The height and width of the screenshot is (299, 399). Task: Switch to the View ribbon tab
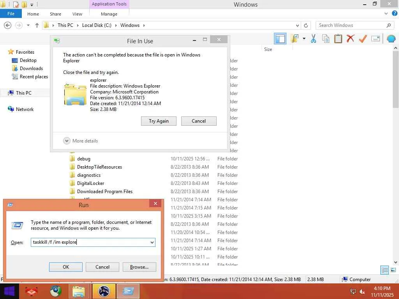[x=77, y=14]
